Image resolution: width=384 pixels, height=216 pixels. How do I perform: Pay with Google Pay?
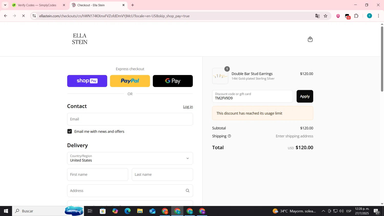(173, 81)
